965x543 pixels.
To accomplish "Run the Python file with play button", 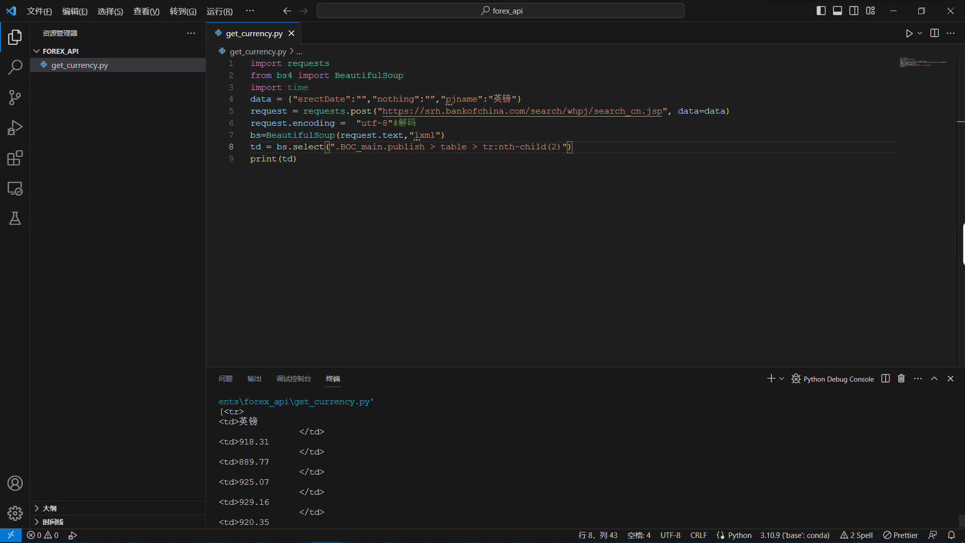I will tap(909, 33).
